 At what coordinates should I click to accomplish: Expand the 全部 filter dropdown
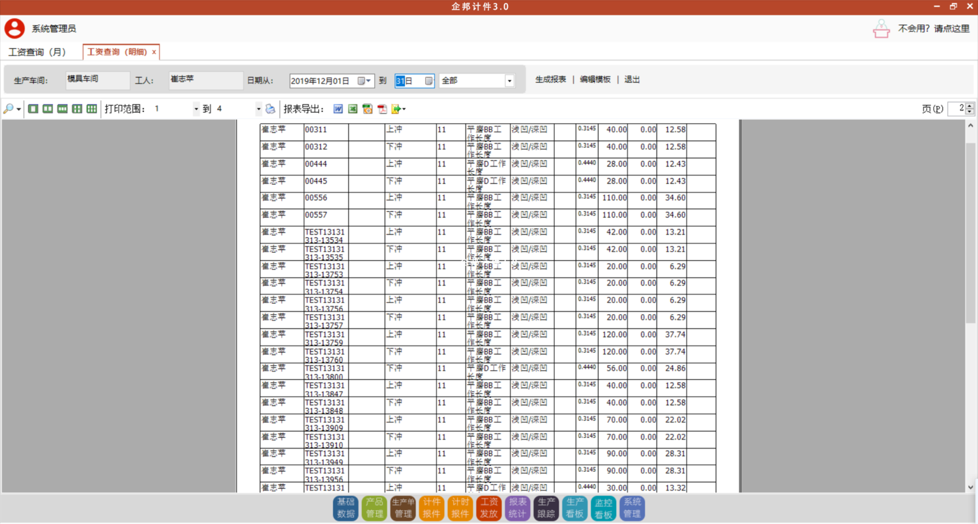[x=509, y=81]
